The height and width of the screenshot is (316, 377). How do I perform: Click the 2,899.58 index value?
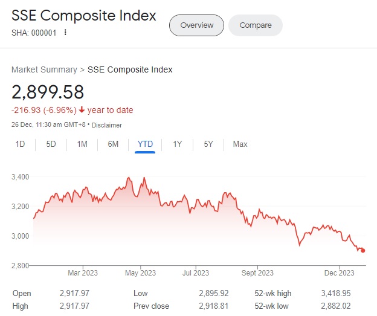click(x=48, y=92)
